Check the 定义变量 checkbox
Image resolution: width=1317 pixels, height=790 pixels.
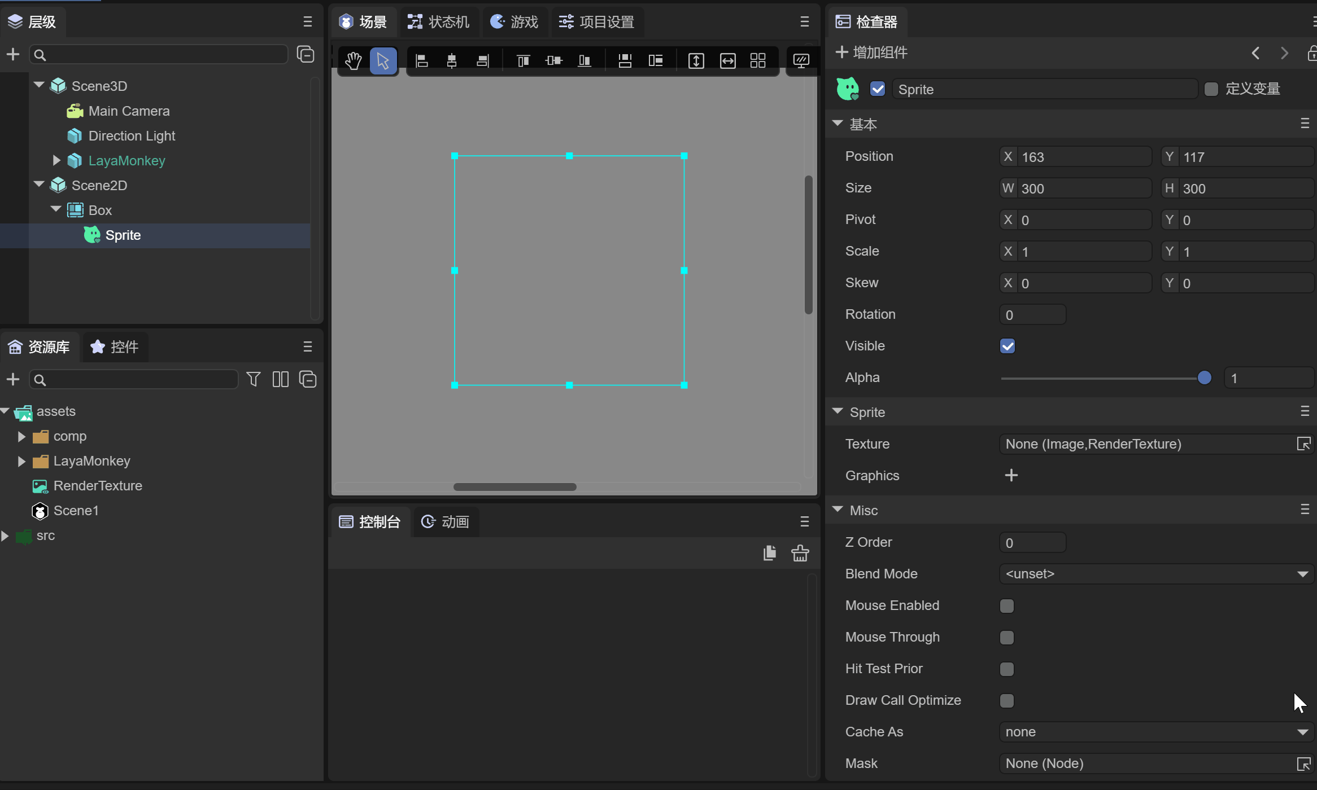1211,89
